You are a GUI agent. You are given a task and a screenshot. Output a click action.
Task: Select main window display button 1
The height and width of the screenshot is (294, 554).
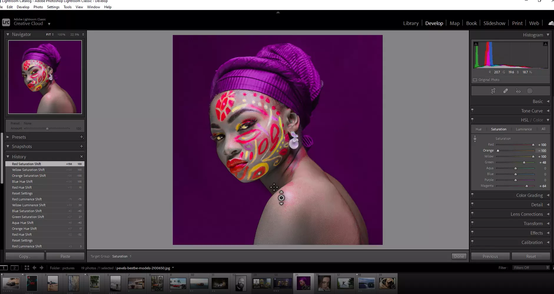coord(4,268)
